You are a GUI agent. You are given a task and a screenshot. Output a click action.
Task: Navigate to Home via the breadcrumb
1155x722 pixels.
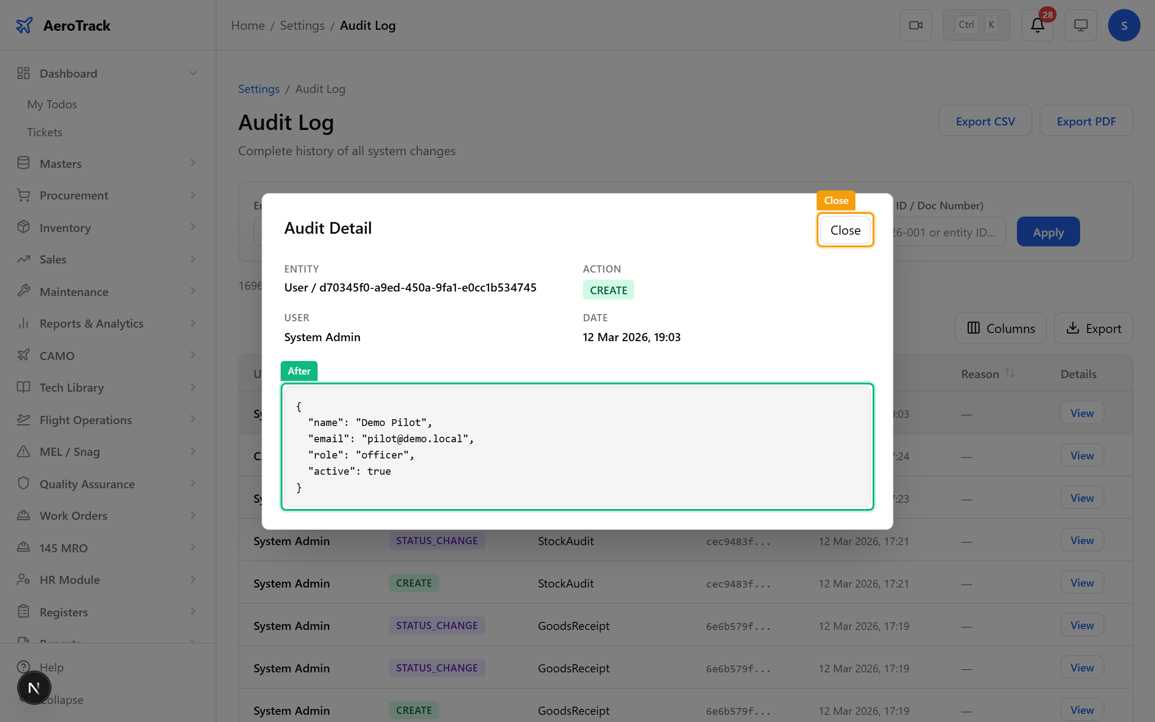coord(248,25)
